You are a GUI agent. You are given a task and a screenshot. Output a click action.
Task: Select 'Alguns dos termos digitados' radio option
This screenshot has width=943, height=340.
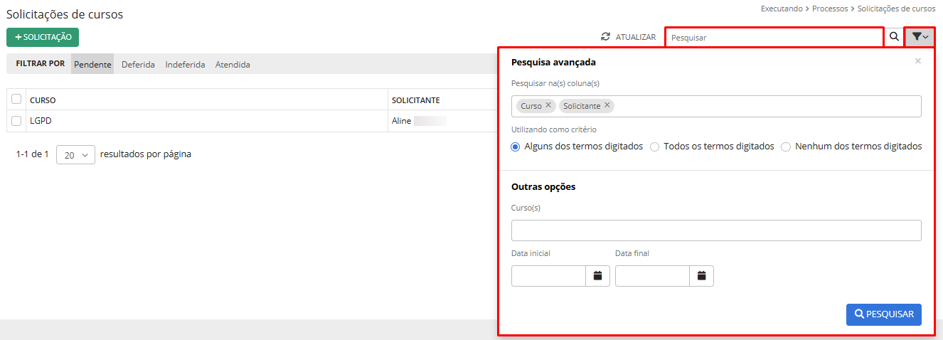[516, 147]
